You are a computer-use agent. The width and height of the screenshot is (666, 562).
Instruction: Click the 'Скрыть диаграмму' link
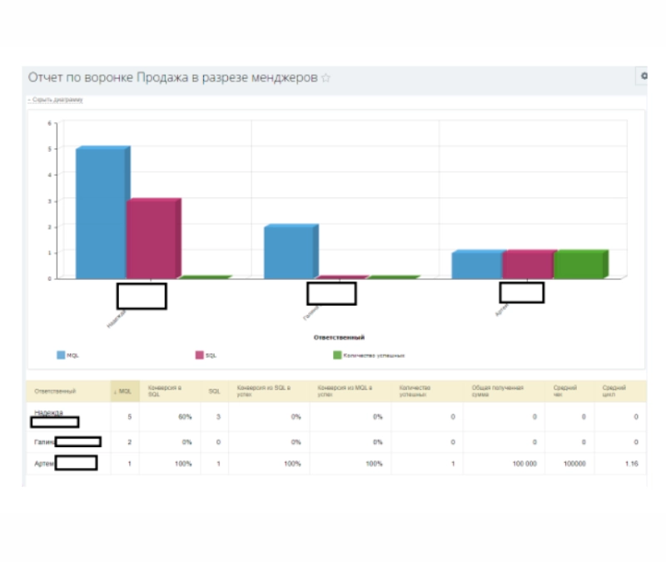pyautogui.click(x=55, y=100)
